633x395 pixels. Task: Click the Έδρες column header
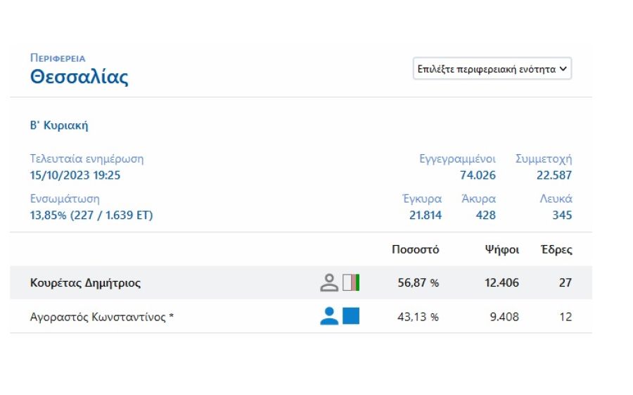pos(556,250)
